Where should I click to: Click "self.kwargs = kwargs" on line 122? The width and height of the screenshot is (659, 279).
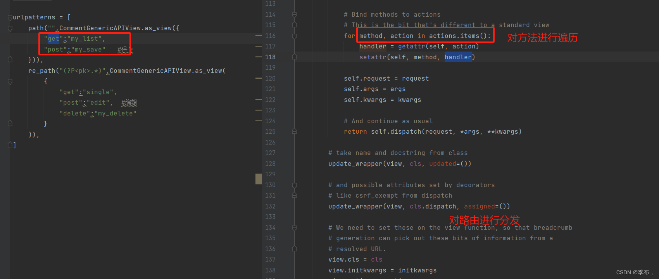click(x=383, y=100)
